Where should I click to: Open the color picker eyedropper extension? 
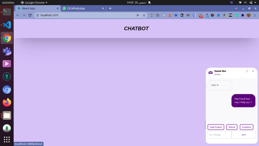point(207,15)
